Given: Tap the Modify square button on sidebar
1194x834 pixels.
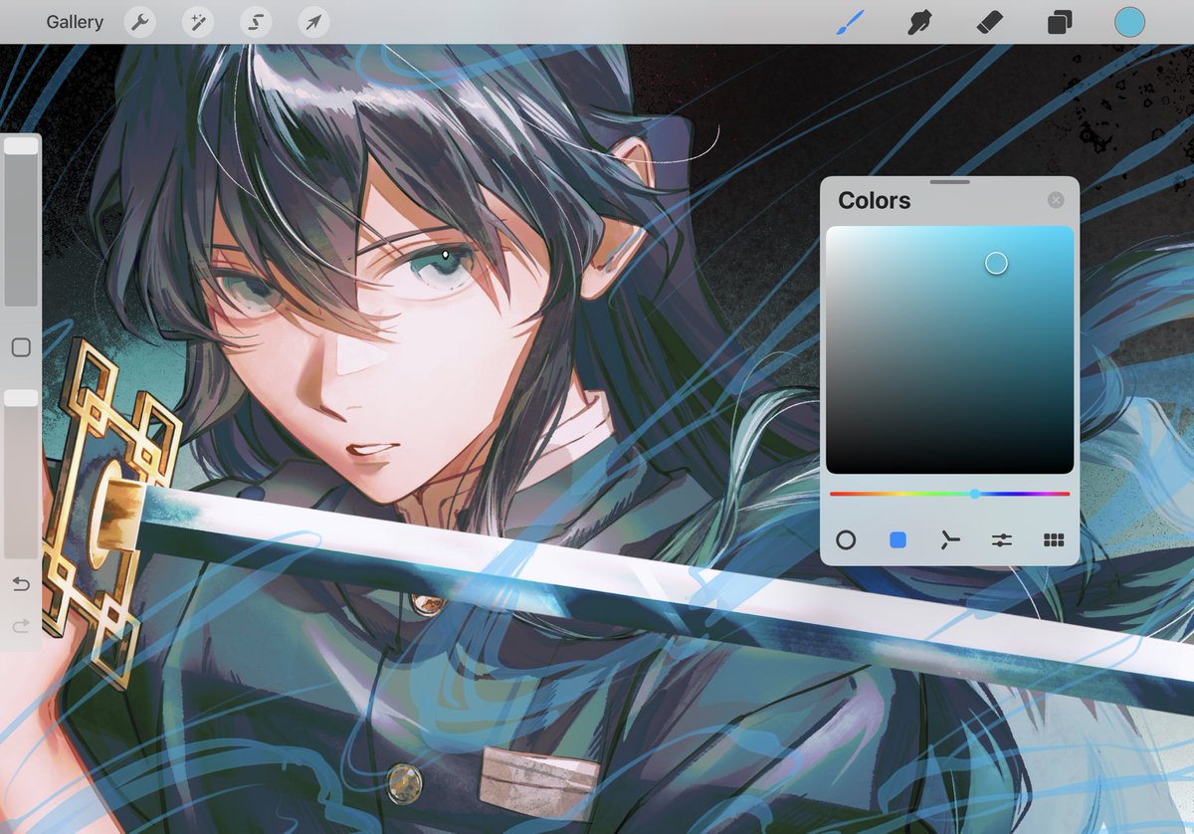Looking at the screenshot, I should pyautogui.click(x=21, y=347).
